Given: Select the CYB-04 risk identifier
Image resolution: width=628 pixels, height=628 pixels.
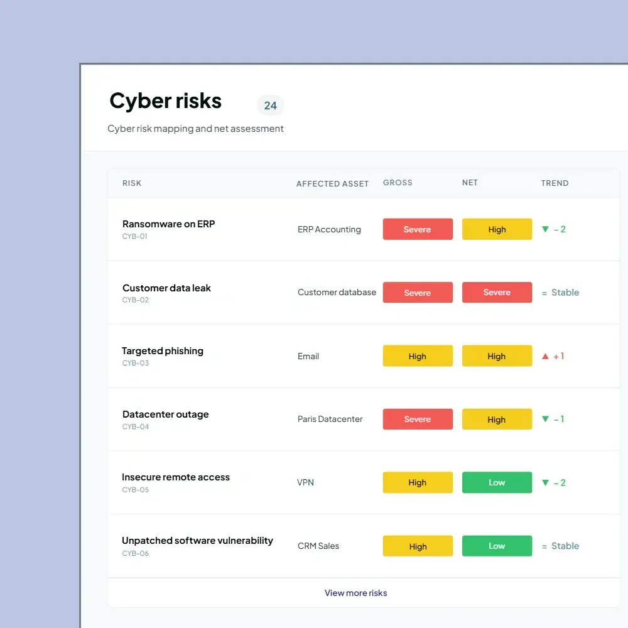Looking at the screenshot, I should pyautogui.click(x=136, y=426).
